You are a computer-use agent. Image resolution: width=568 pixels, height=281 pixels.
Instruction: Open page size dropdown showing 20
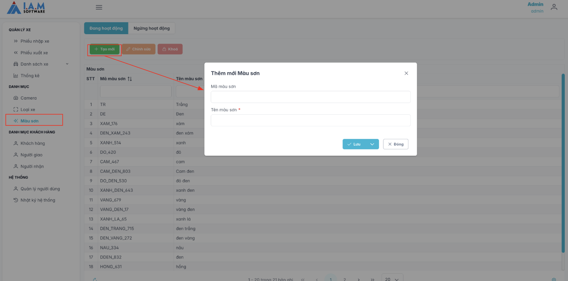tap(392, 279)
